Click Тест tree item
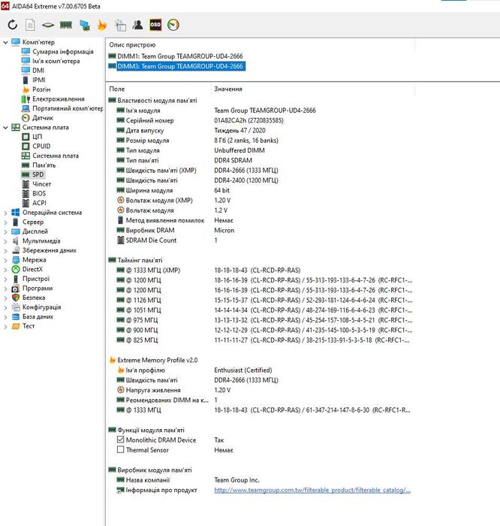 pos(23,326)
